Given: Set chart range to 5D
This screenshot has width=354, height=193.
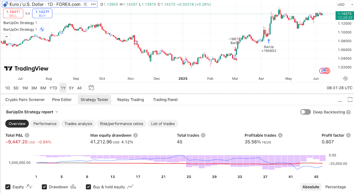Looking at the screenshot, I should pos(16,88).
